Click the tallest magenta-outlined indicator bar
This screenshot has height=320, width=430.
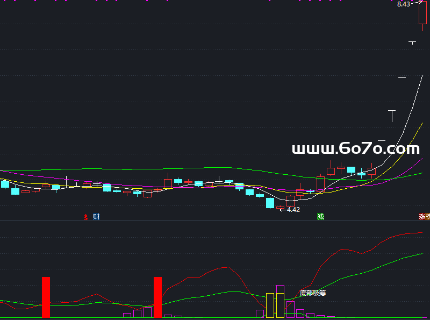pos(280,289)
